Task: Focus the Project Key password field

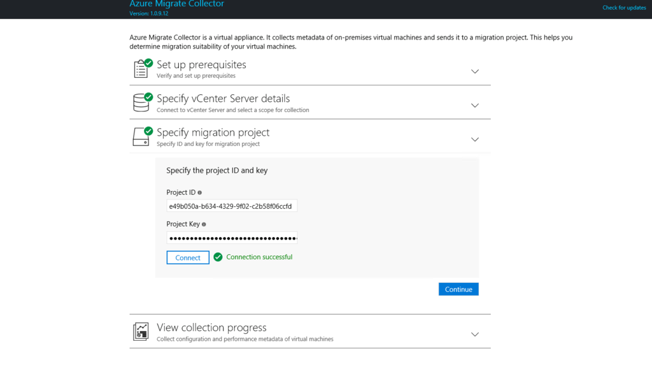Action: [x=232, y=238]
